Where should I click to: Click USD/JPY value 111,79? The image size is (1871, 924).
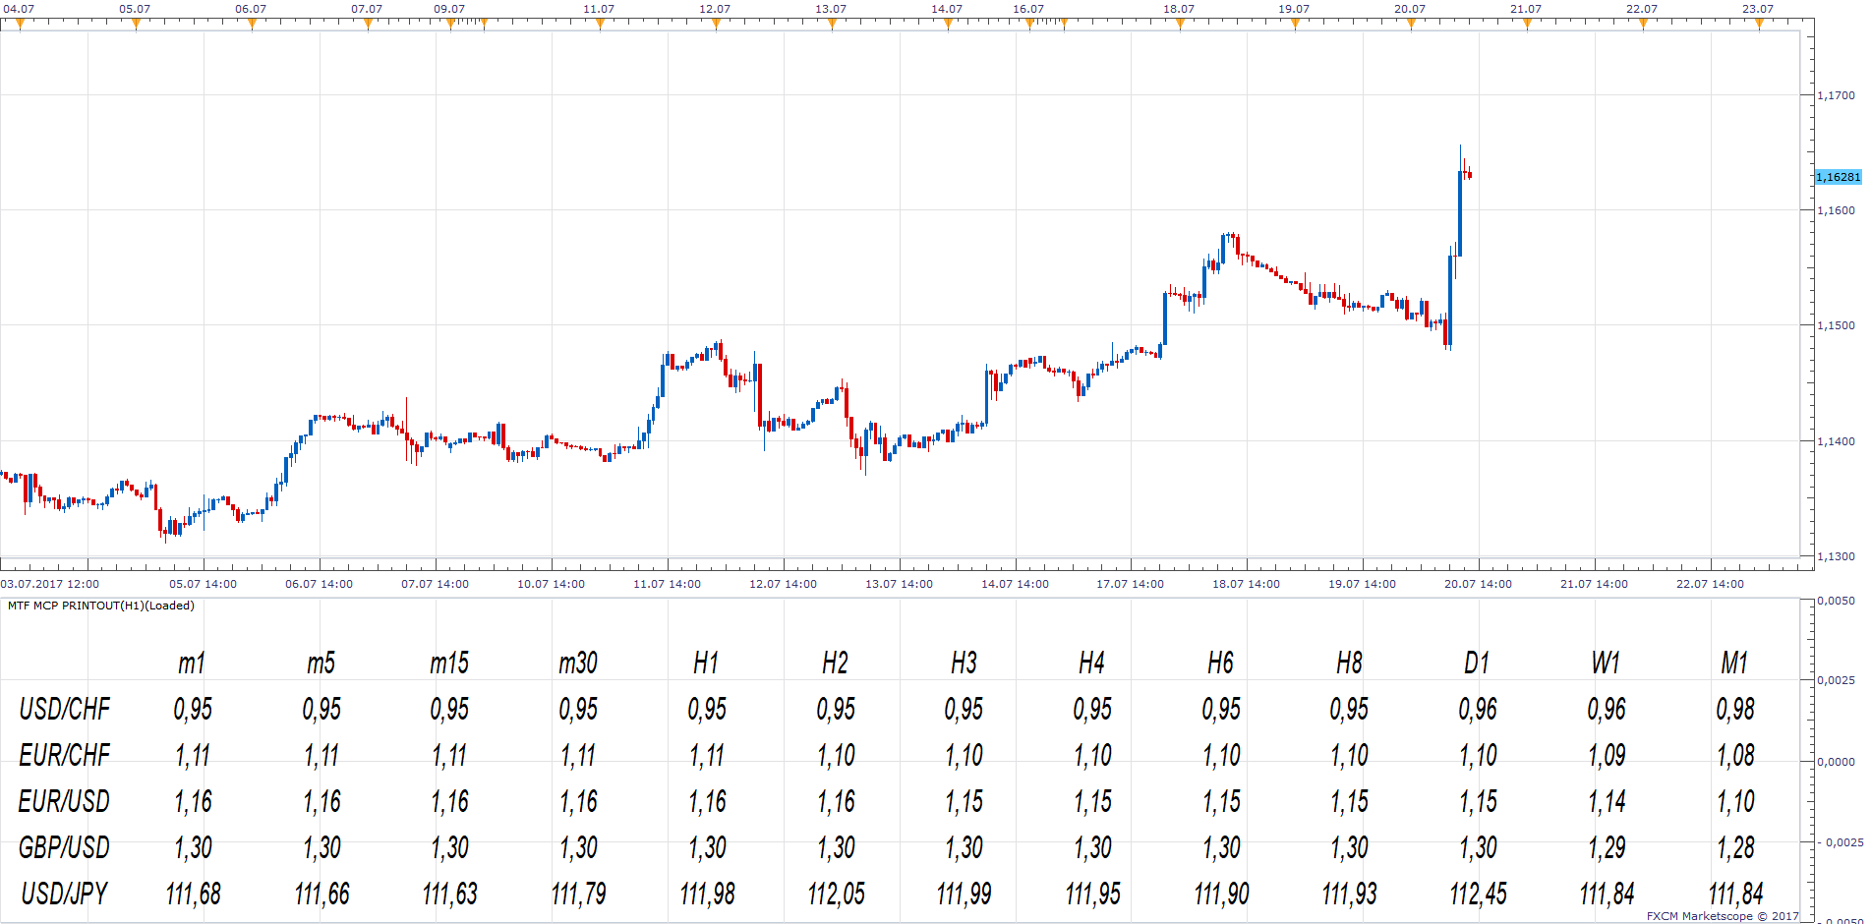point(578,895)
